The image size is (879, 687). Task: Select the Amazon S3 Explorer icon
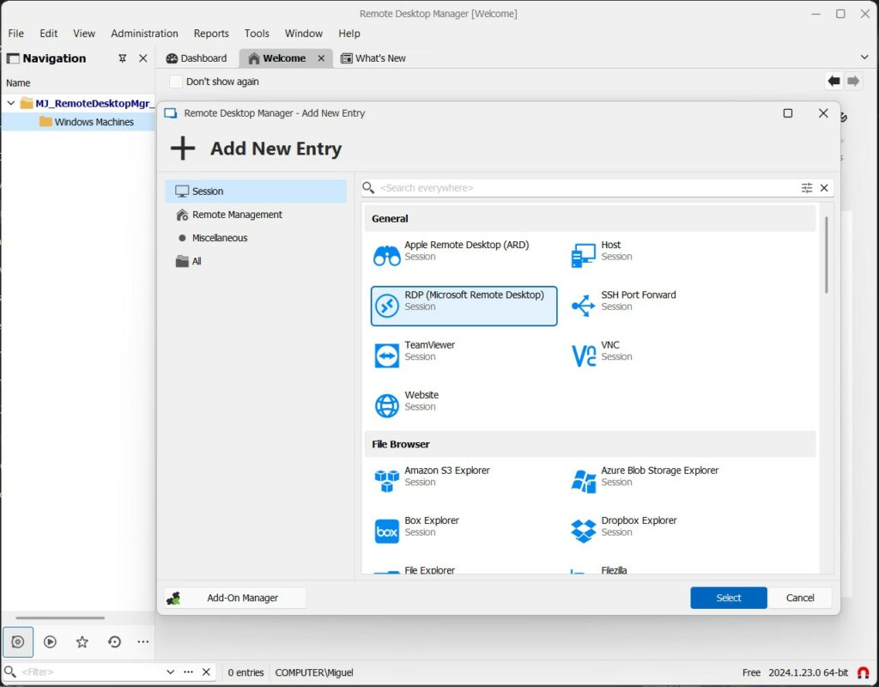(x=387, y=481)
